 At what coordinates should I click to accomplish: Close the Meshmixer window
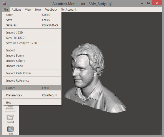(157, 3)
